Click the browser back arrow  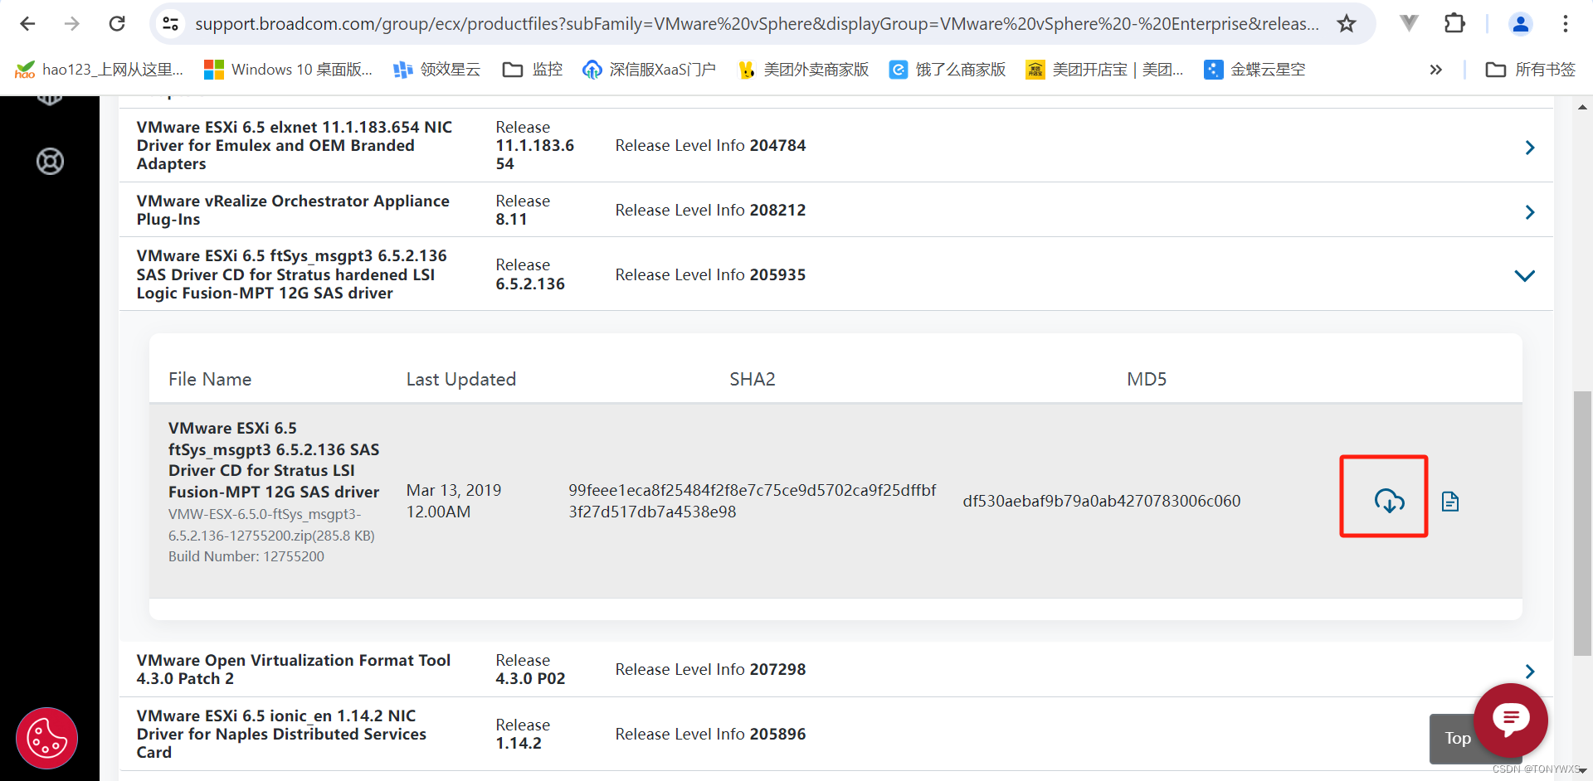27,24
